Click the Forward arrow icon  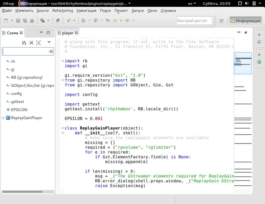(127, 21)
